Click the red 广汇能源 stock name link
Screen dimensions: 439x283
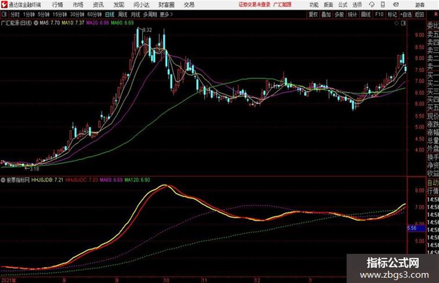(282, 5)
